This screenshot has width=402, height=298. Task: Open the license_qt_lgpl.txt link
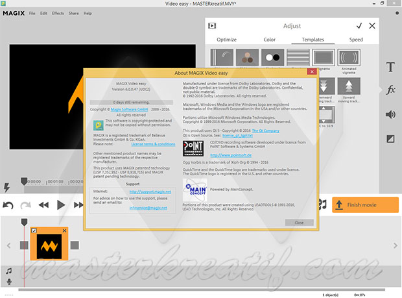[237, 135]
